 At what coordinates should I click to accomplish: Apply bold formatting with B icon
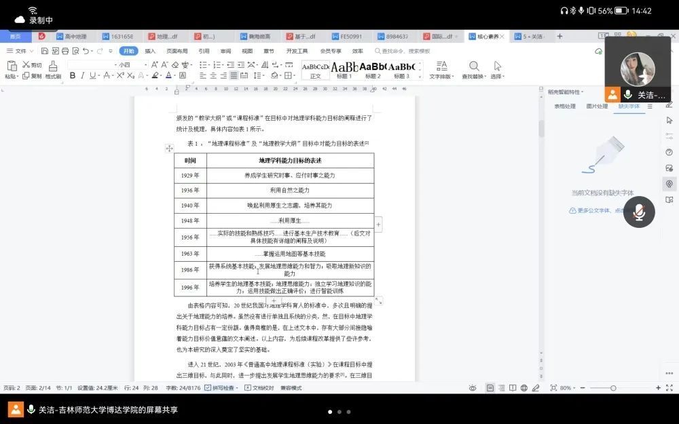pyautogui.click(x=72, y=75)
